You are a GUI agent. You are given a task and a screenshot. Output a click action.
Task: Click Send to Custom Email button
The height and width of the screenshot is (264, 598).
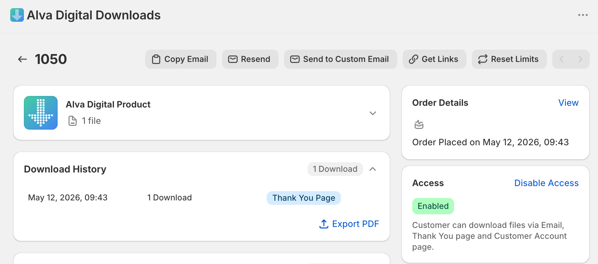click(341, 59)
